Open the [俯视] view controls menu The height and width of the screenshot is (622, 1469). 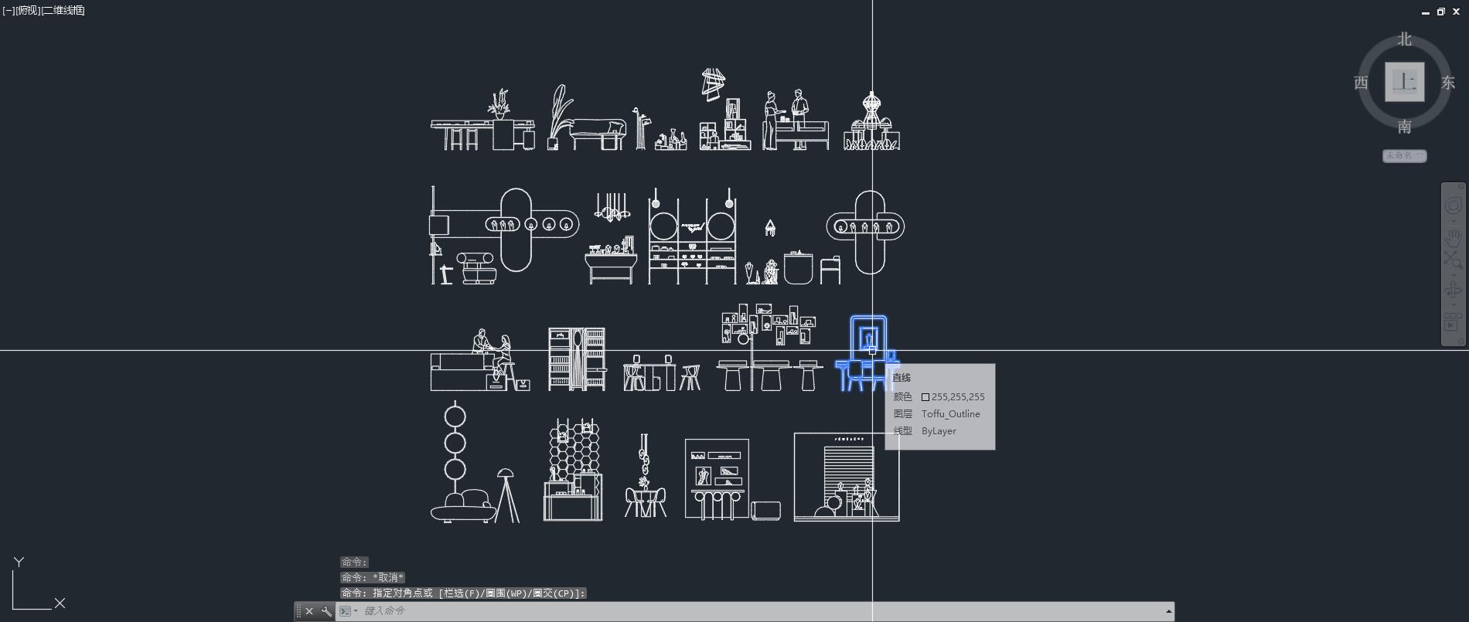[x=28, y=10]
